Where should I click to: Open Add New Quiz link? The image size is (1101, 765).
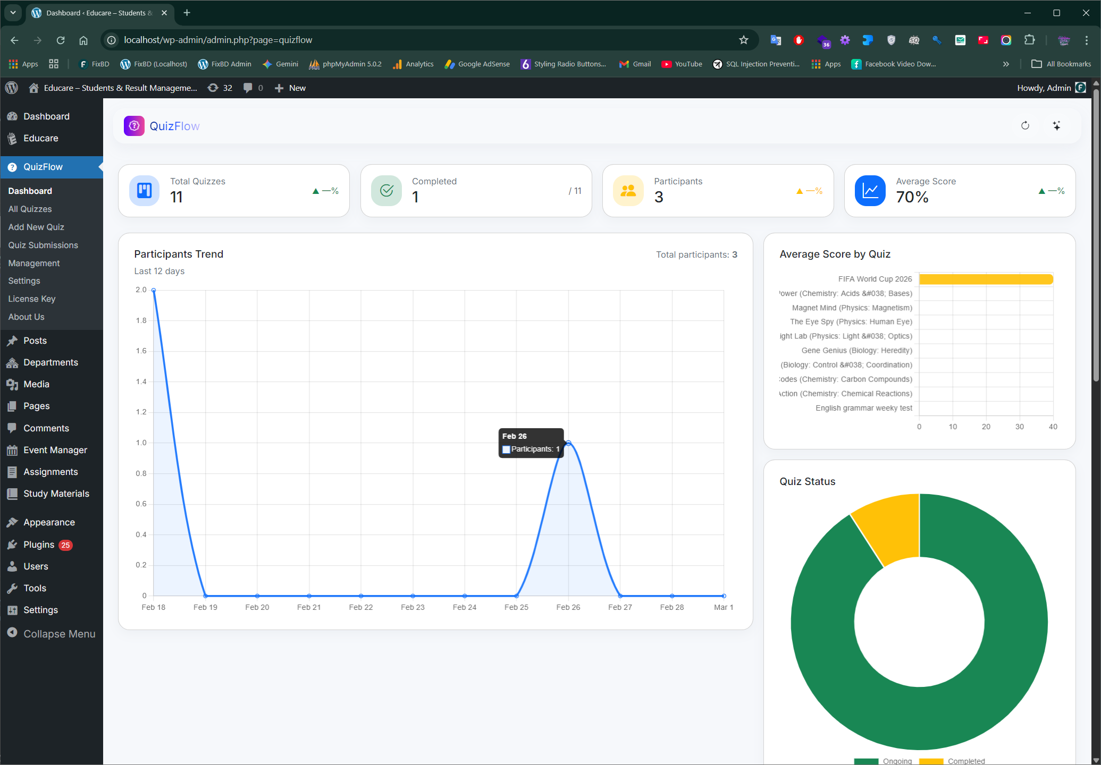[36, 227]
